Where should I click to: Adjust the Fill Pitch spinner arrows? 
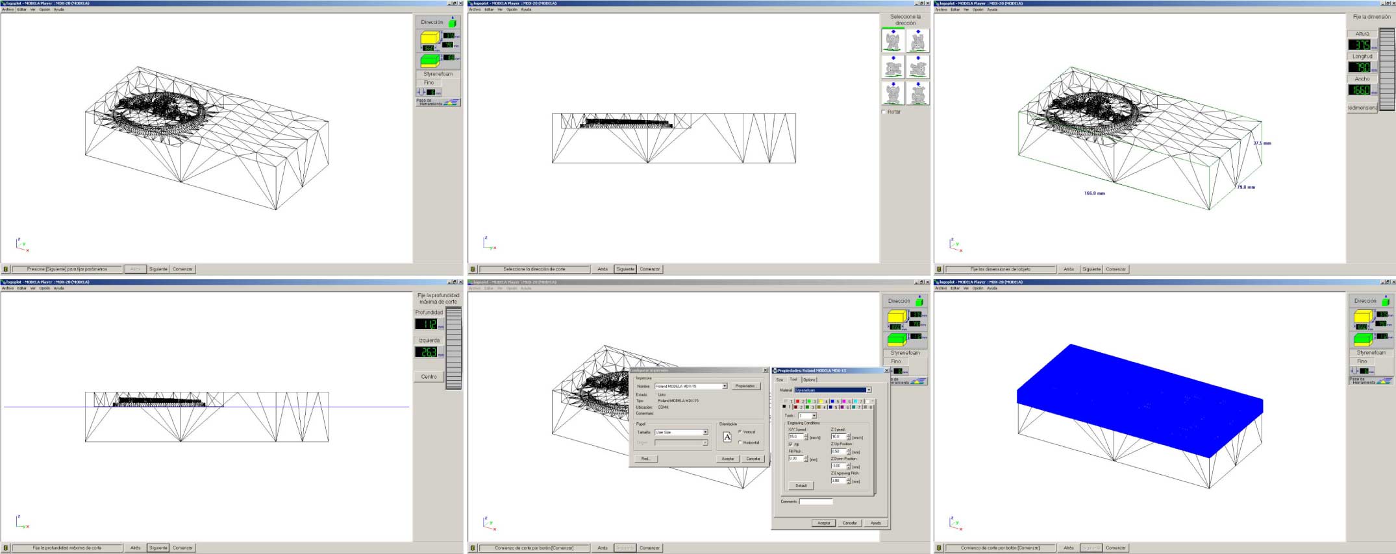[x=806, y=459]
